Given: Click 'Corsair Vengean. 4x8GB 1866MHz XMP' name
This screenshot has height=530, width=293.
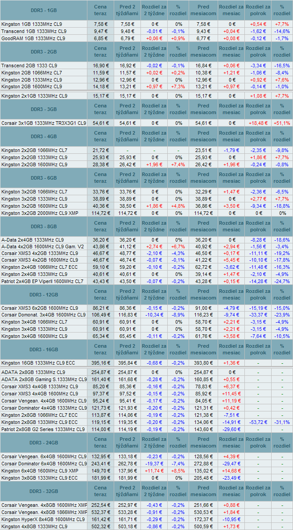Looking at the screenshot, I should pyautogui.click(x=44, y=512).
